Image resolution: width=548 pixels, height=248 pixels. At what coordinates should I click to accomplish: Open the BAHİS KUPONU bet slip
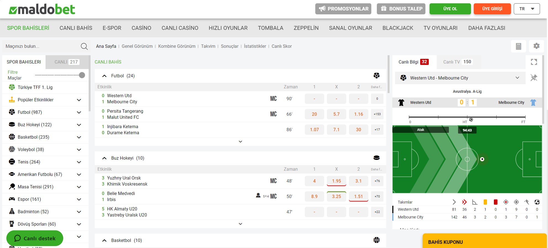pyautogui.click(x=485, y=241)
